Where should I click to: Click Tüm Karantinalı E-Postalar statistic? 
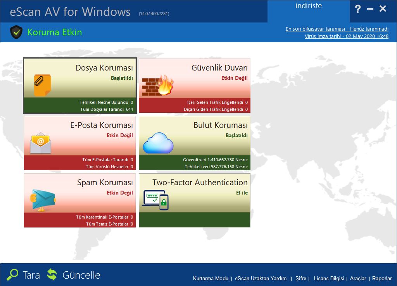(105, 217)
